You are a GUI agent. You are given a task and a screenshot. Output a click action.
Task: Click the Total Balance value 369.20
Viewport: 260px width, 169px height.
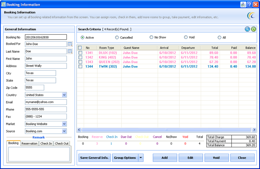[250, 145]
